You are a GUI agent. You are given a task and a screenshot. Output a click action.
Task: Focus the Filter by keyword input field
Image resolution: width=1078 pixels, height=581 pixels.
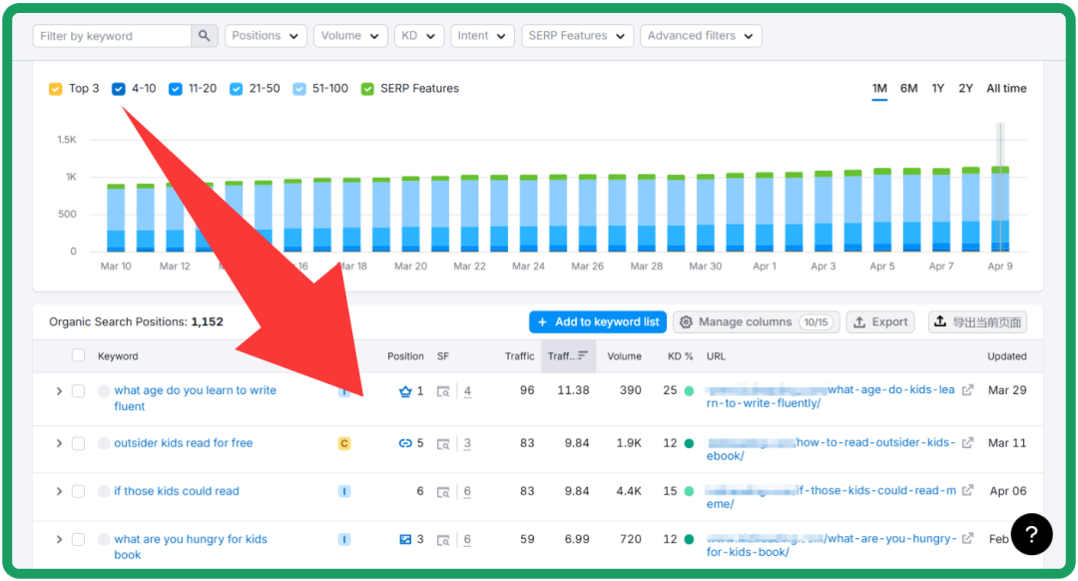click(112, 36)
